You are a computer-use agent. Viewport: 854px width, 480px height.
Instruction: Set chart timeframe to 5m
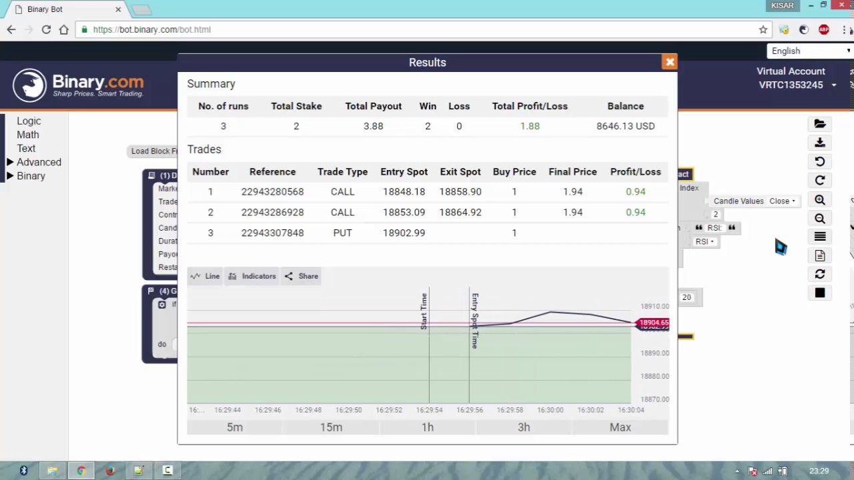click(235, 427)
